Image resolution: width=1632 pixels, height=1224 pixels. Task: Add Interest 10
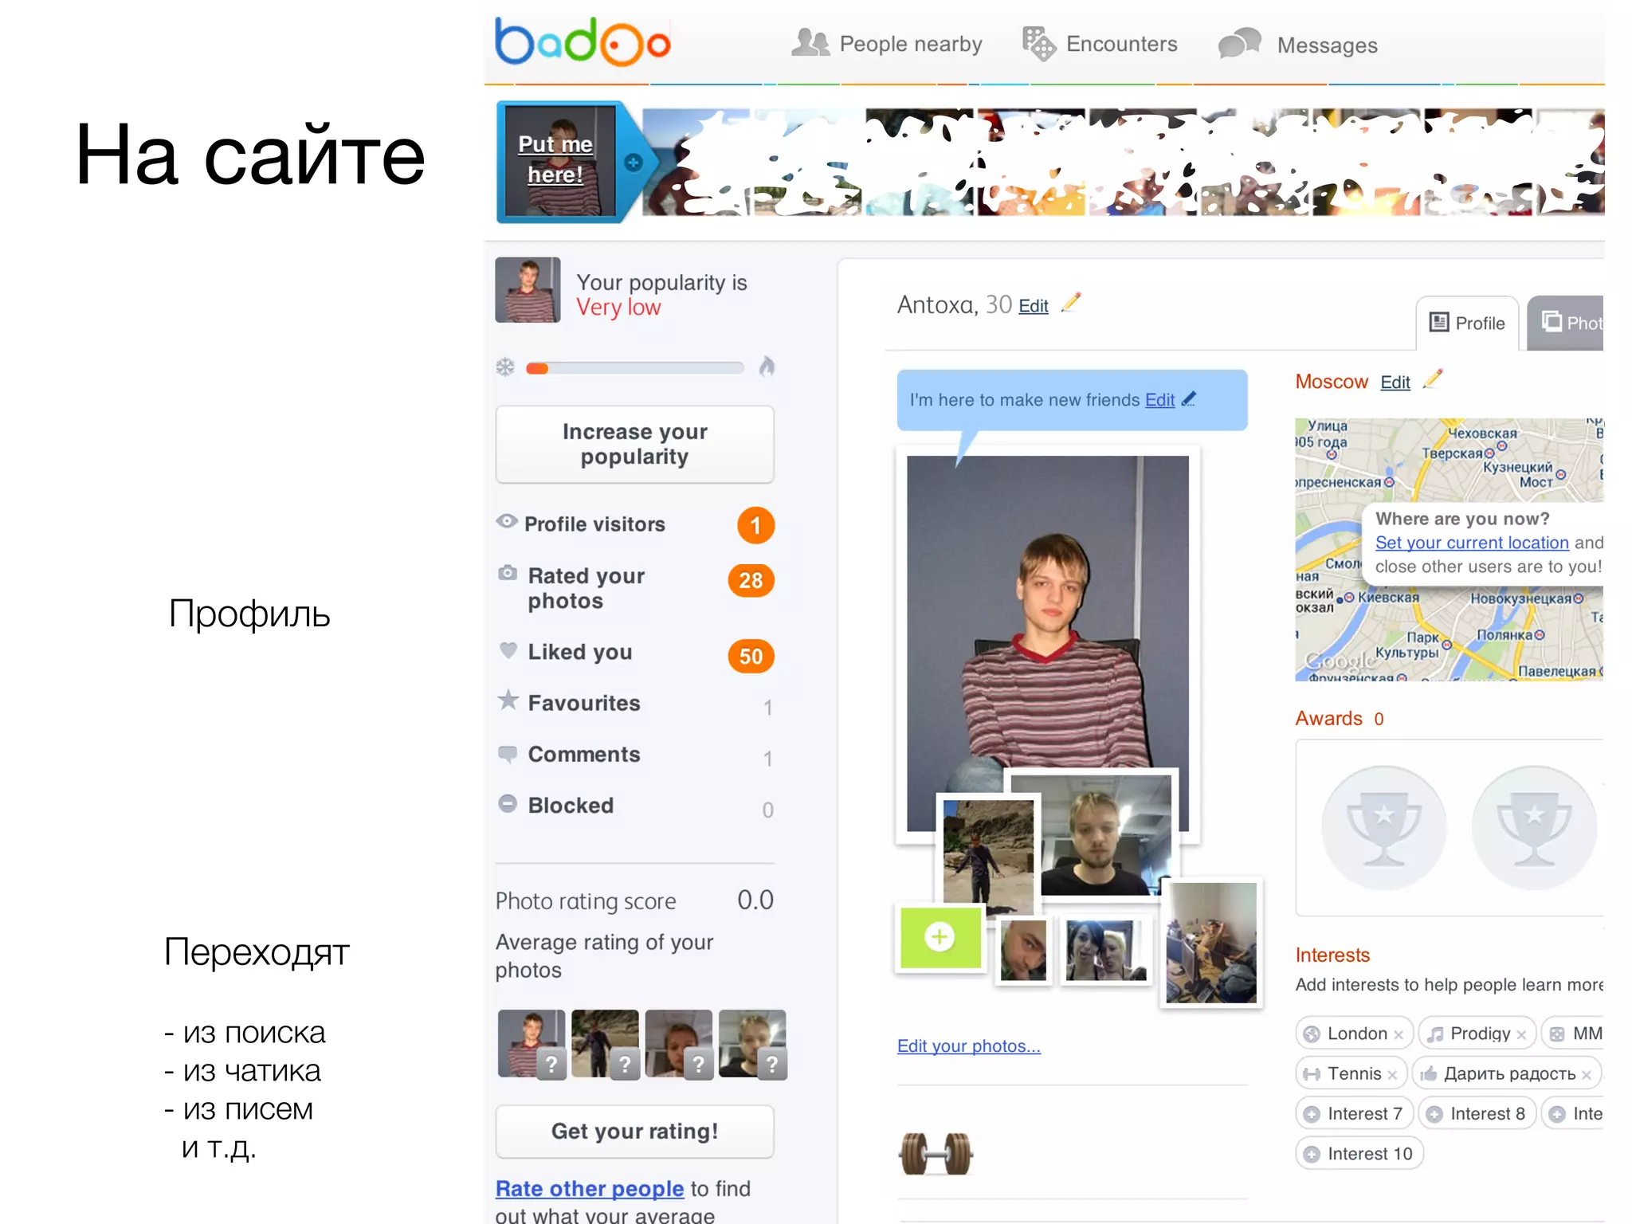tap(1359, 1153)
